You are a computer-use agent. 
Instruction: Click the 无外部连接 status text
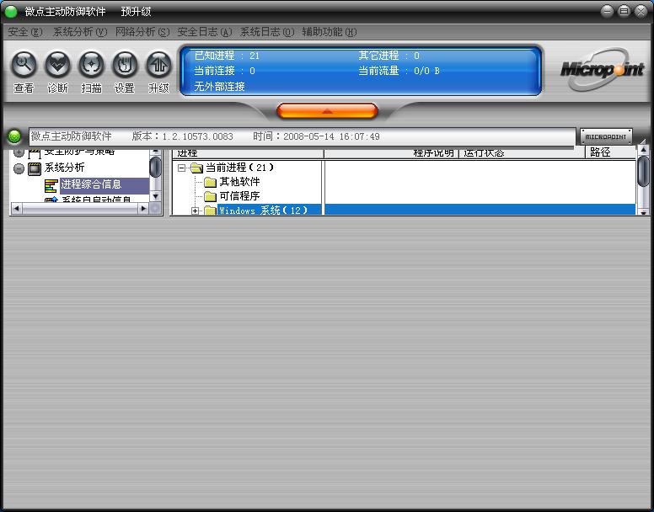click(219, 87)
